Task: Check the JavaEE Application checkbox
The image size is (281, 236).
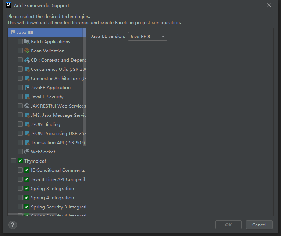Action: point(20,87)
